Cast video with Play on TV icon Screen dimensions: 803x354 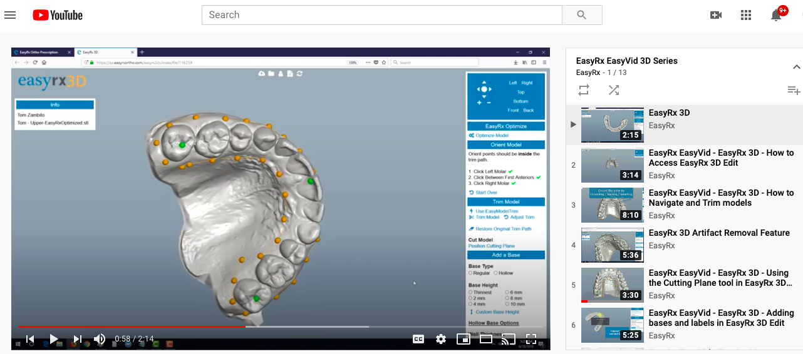tap(509, 339)
